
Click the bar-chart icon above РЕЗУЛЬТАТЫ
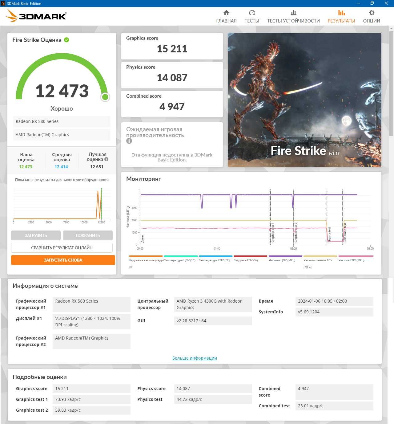pyautogui.click(x=341, y=13)
